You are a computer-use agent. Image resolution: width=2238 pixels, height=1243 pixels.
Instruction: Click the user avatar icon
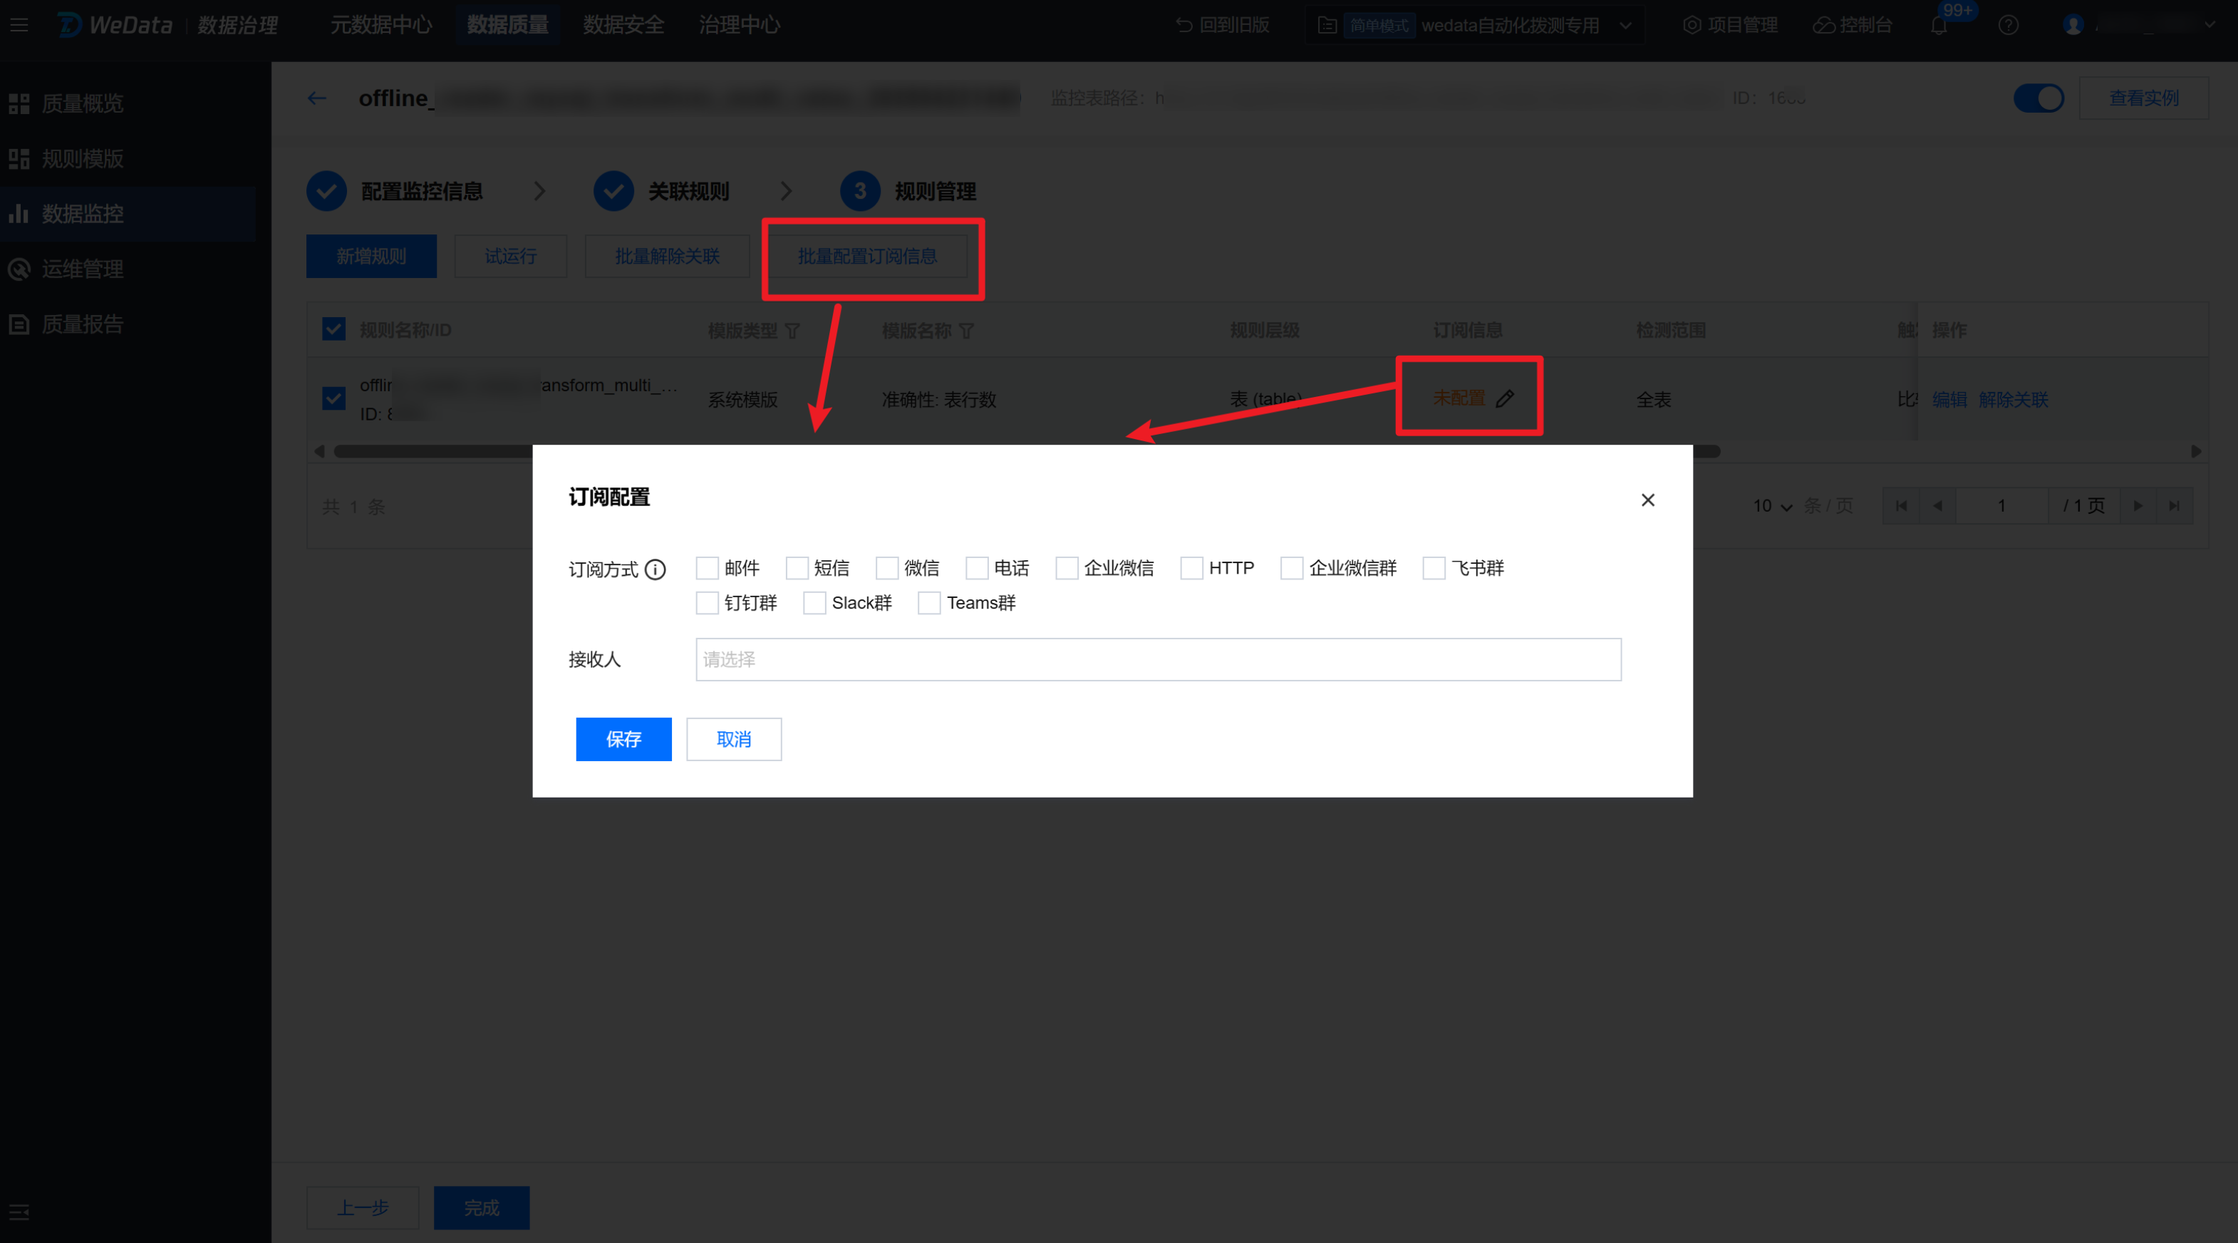(x=2073, y=25)
